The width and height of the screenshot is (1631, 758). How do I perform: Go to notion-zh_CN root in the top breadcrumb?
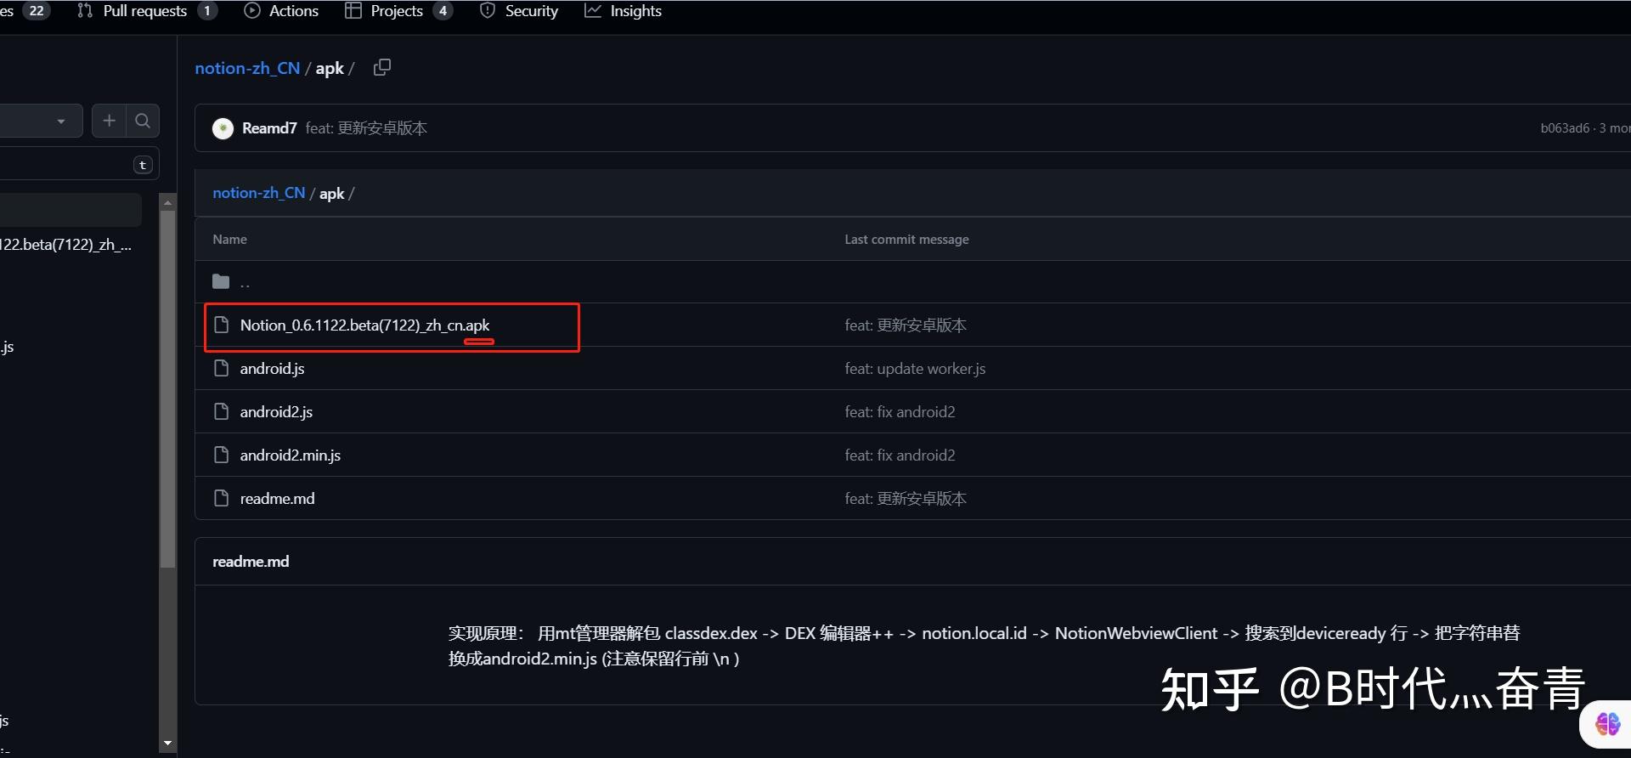pos(247,68)
